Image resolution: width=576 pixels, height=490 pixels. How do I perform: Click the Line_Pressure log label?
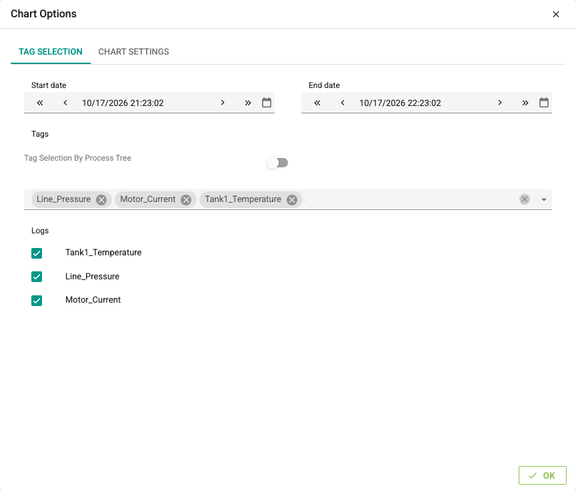point(92,276)
